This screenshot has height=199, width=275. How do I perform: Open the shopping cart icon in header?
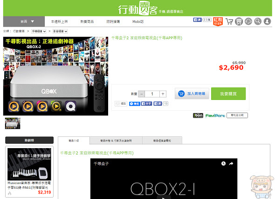pyautogui.click(x=229, y=21)
